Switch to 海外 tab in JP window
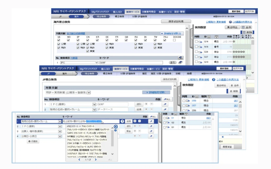Screen dimensions: 271x169 (x=64, y=74)
